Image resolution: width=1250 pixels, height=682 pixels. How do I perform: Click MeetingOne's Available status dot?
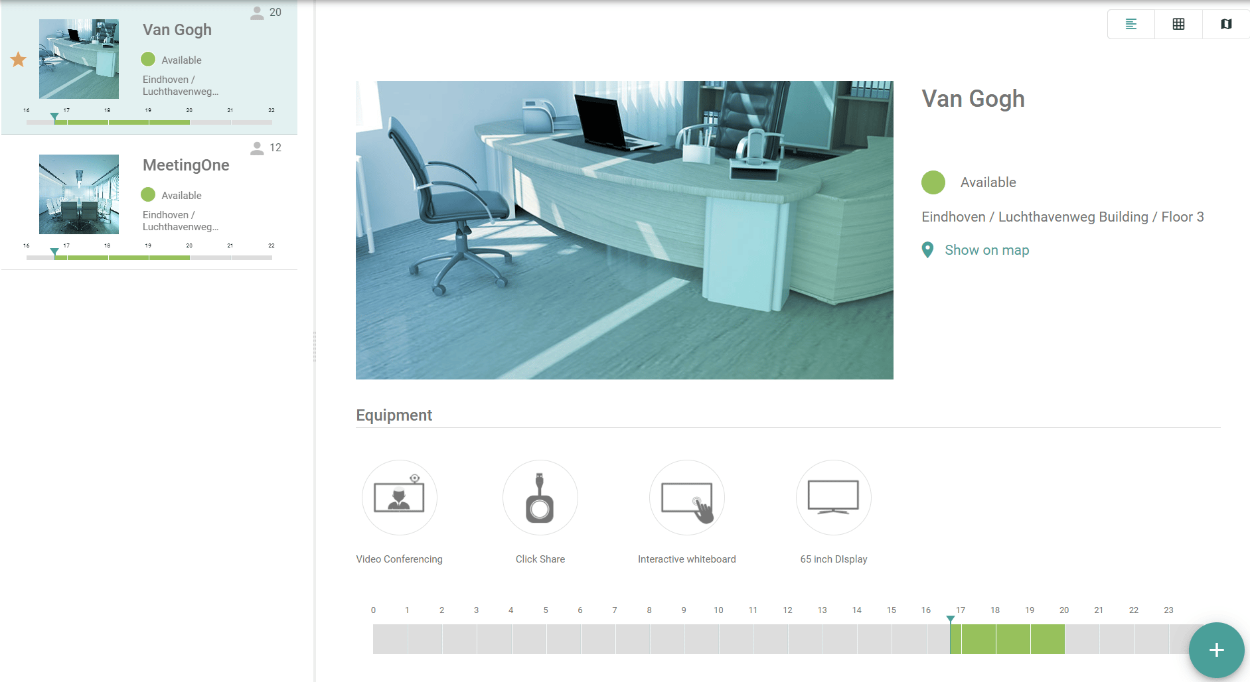(148, 194)
